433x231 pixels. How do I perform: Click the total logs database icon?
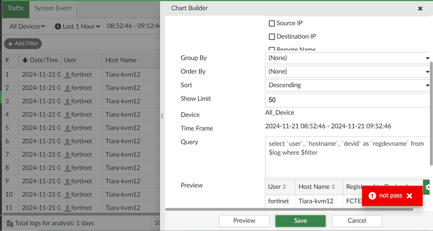(x=10, y=224)
